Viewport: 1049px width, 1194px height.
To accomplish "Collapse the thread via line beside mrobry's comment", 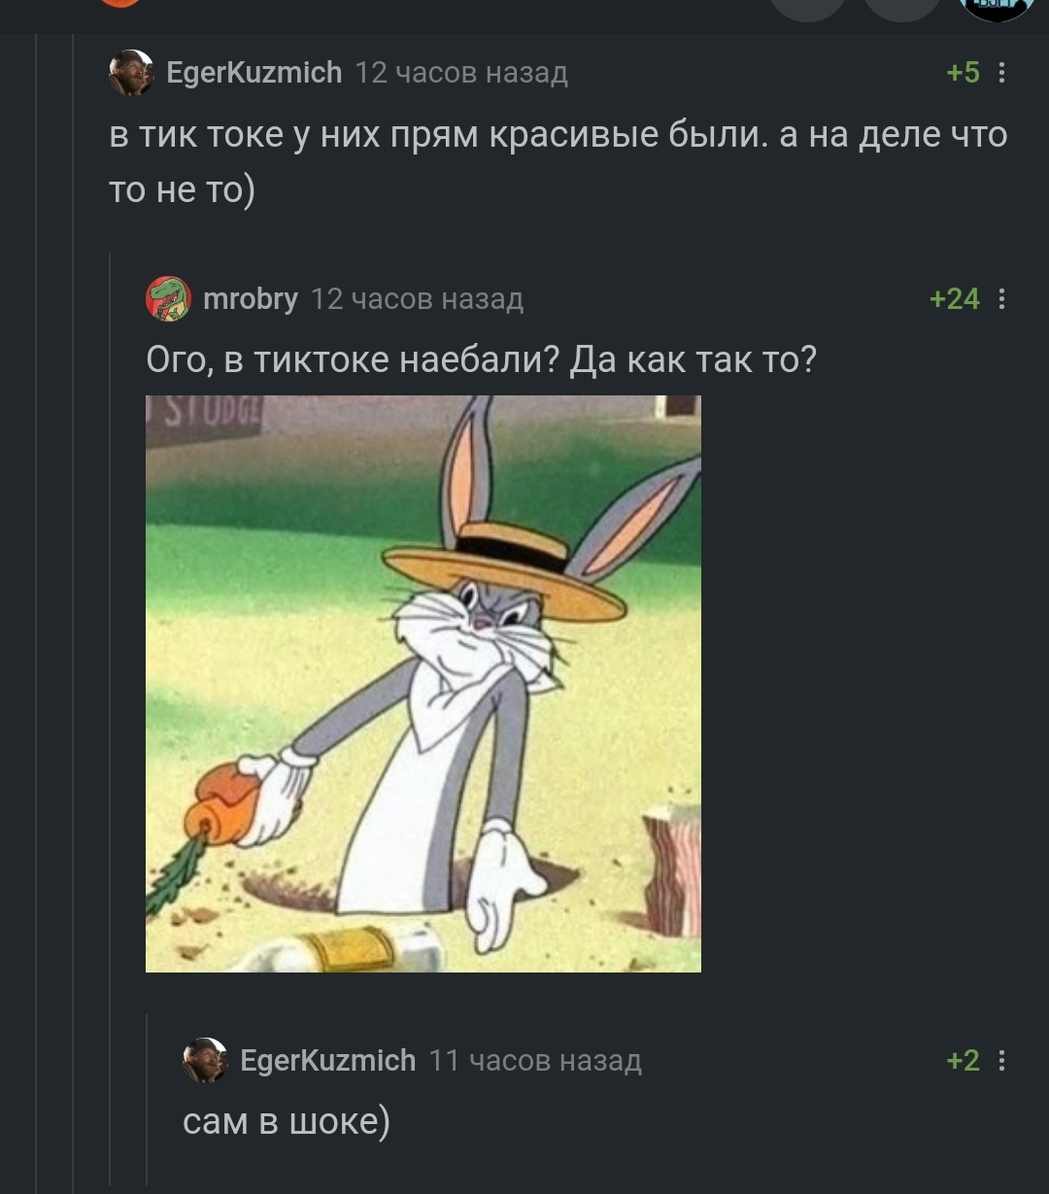I will click(x=110, y=719).
